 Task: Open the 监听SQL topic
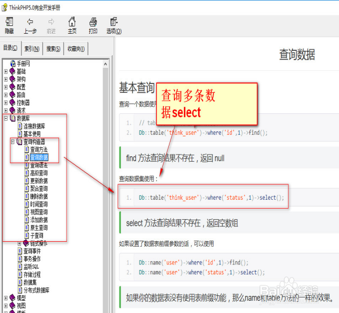coord(31,267)
